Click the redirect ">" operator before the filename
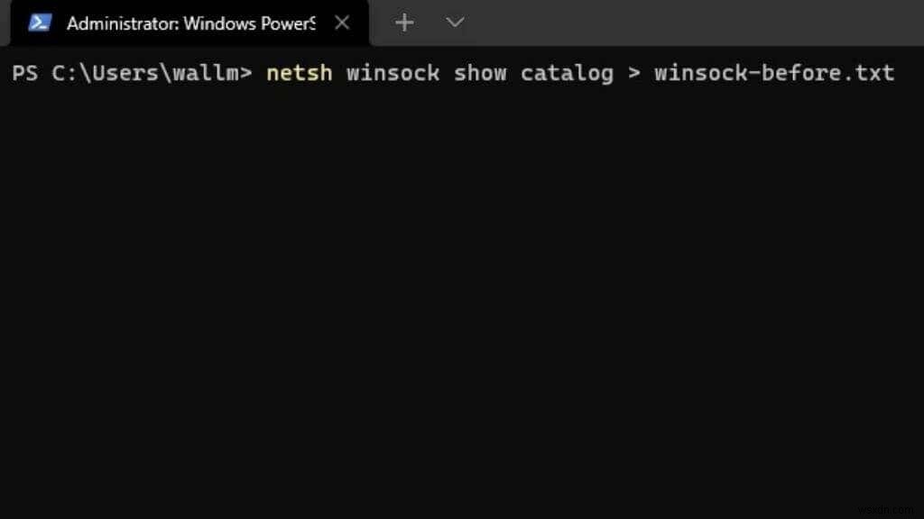Screen dimensions: 924x519 tap(633, 73)
